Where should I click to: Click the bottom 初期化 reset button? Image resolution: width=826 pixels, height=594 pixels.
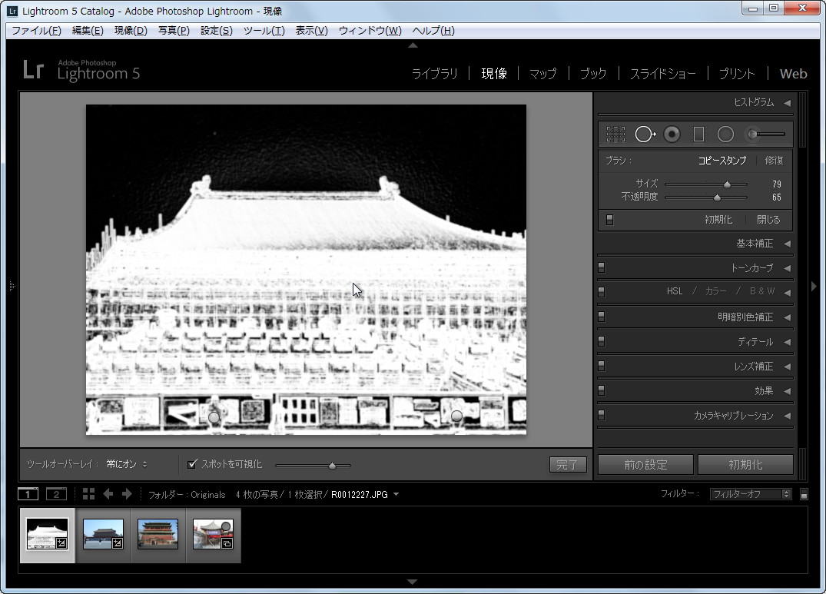(745, 464)
